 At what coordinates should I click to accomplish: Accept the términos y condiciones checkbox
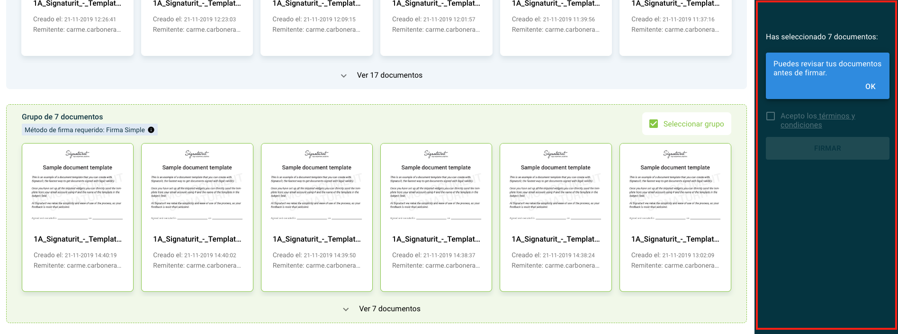tap(771, 116)
